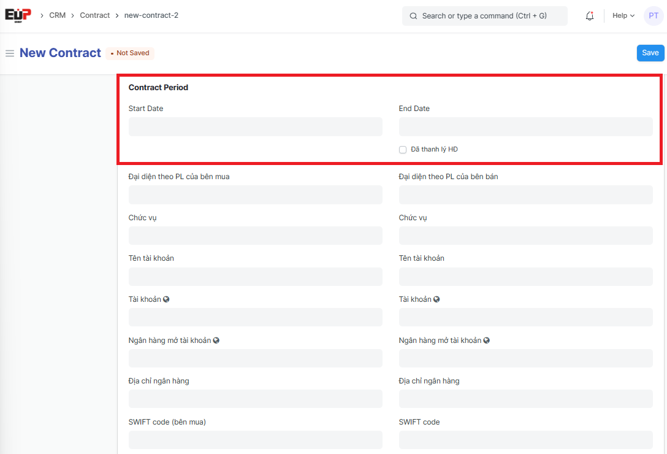Click the right Tên tài khoản input

[525, 277]
